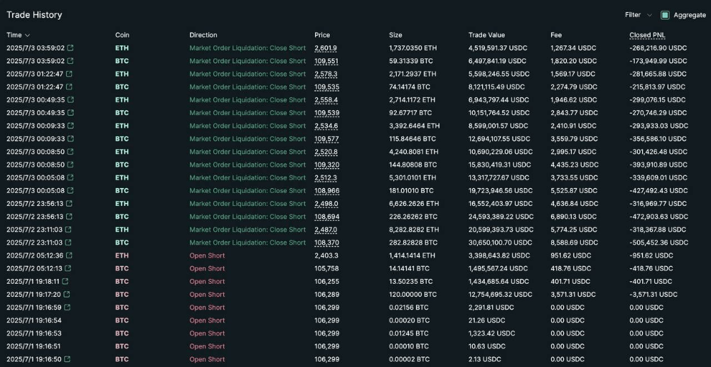Screen dimensions: 711x367
Task: Open external link icon for 19:16:50 BTC trade
Action: tap(67, 359)
